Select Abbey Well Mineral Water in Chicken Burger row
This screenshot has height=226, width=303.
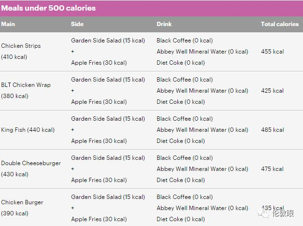coord(202,208)
